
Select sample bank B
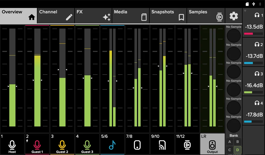coord(237,142)
